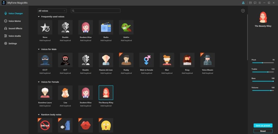The height and width of the screenshot is (134, 278).
Task: Pick the Hoarse old man voice
Action: click(106, 60)
